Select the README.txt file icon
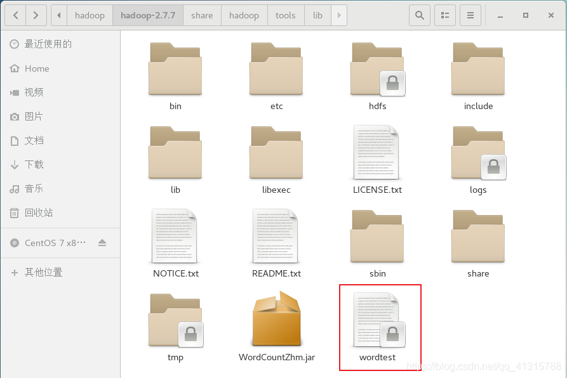This screenshot has width=567, height=378. click(x=276, y=236)
